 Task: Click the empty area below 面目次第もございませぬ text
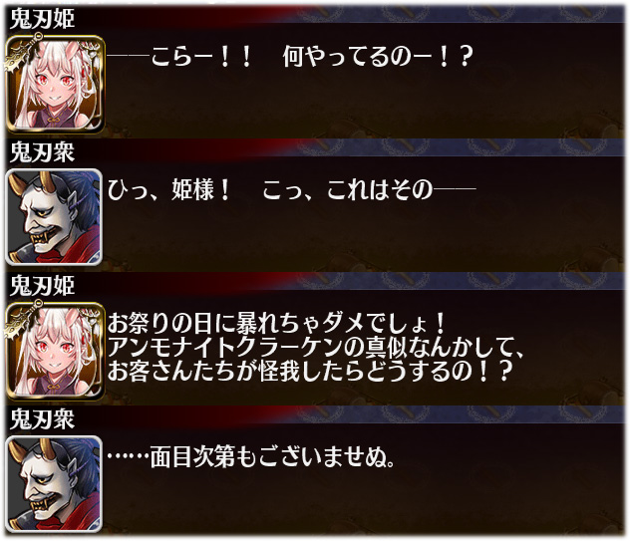pyautogui.click(x=364, y=504)
